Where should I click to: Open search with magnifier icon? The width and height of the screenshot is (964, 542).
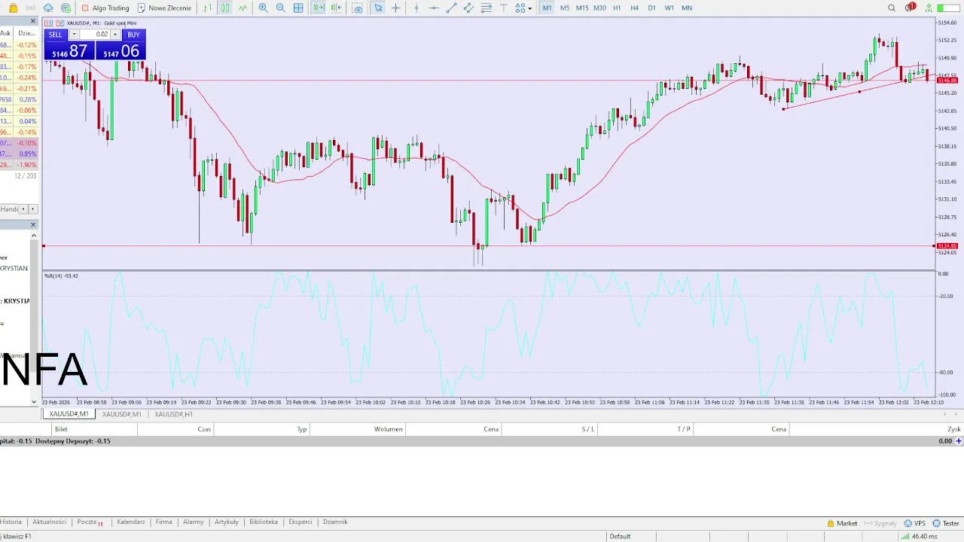[x=892, y=8]
